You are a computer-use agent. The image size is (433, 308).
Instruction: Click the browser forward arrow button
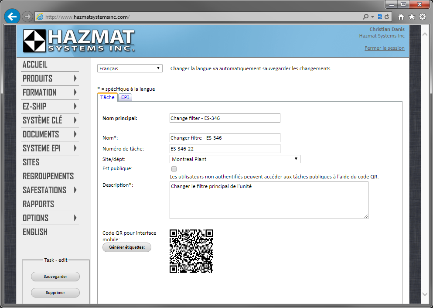(x=27, y=17)
